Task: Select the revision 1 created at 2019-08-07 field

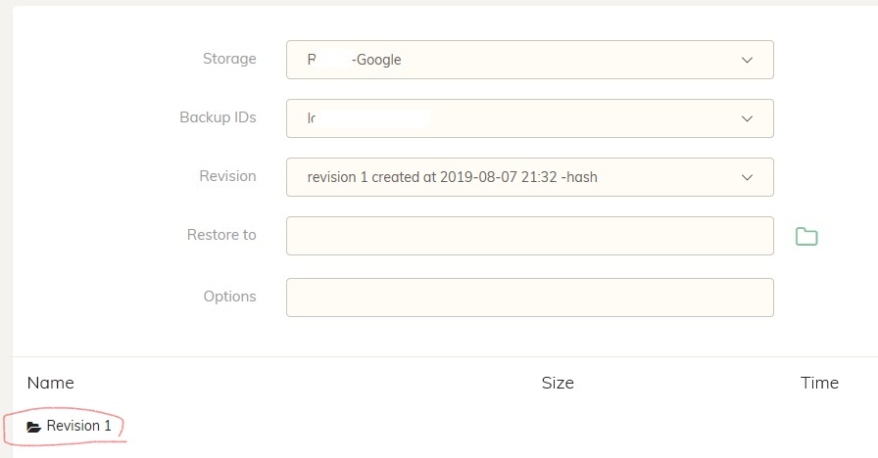Action: (510, 177)
